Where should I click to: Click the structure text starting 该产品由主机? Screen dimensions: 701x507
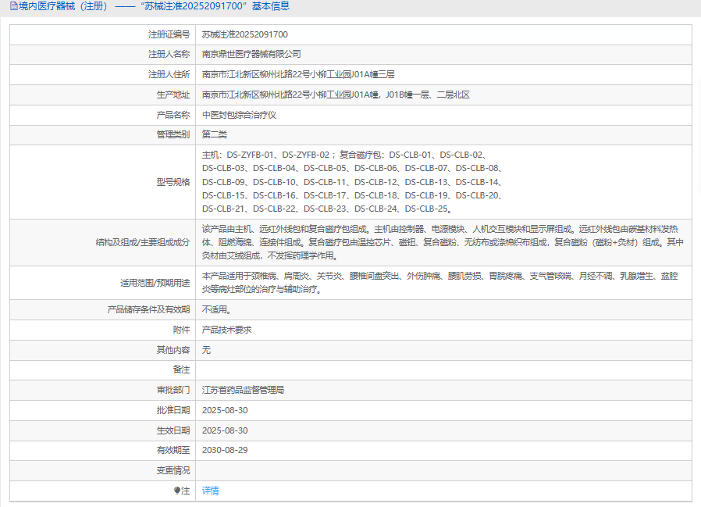(443, 242)
